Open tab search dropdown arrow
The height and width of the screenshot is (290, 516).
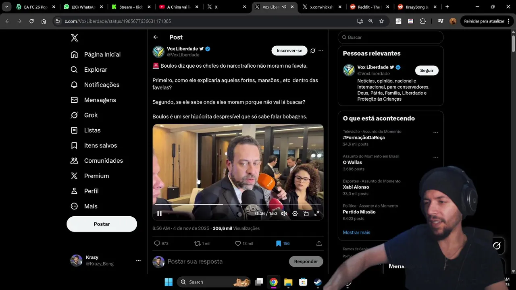tap(6, 7)
